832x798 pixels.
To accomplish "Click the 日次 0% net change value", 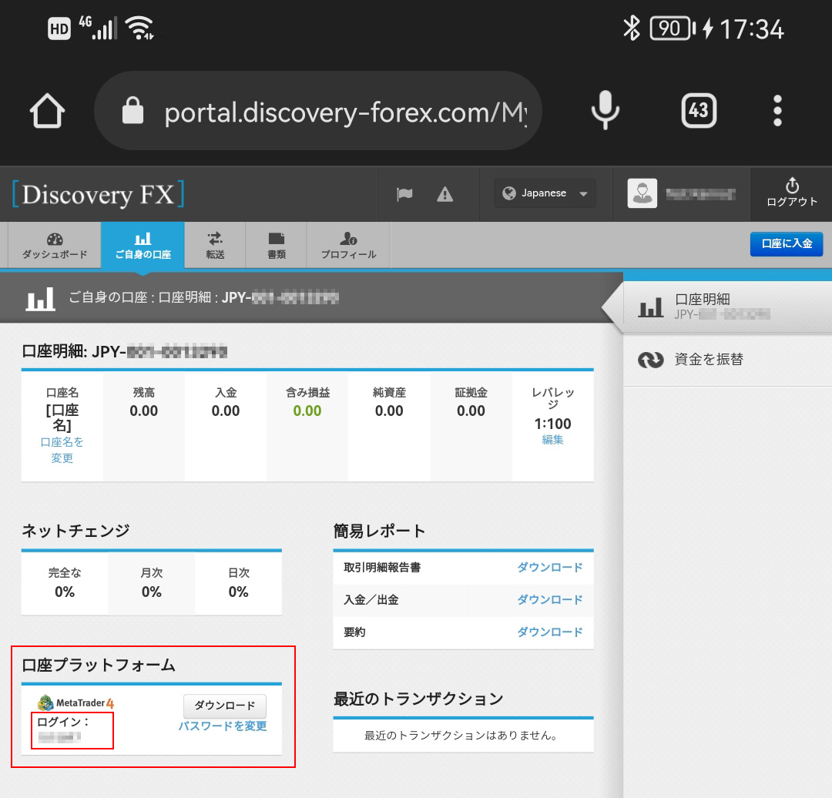I will [x=238, y=592].
